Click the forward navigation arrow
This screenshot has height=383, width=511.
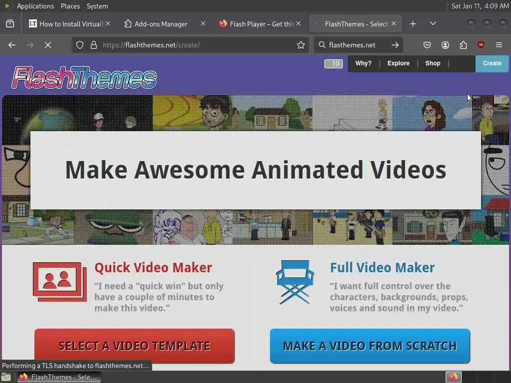30,45
